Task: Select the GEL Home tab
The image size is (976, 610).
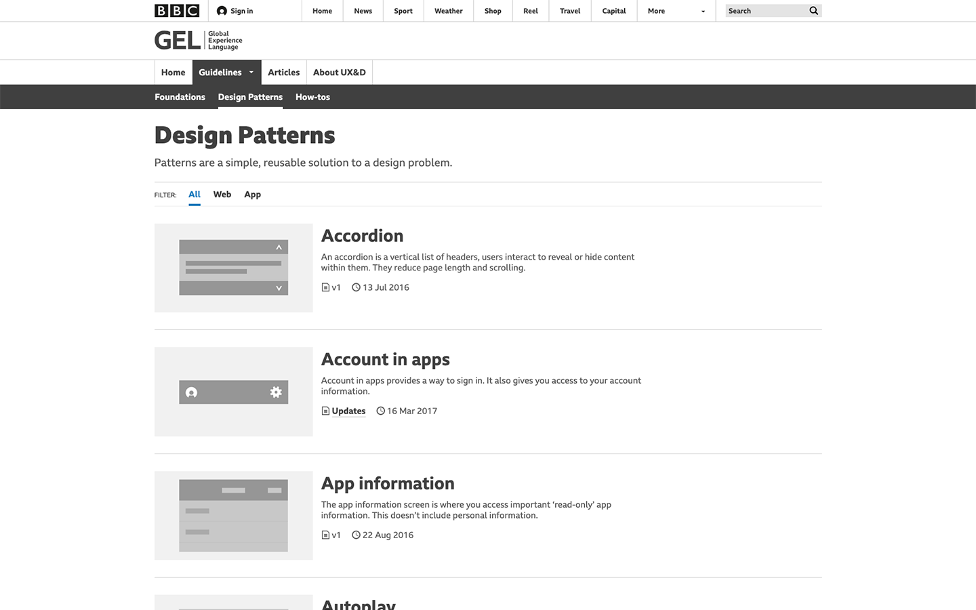Action: click(174, 73)
